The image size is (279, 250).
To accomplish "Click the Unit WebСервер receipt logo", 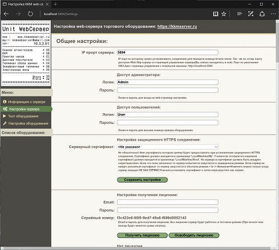I will pos(26,54).
